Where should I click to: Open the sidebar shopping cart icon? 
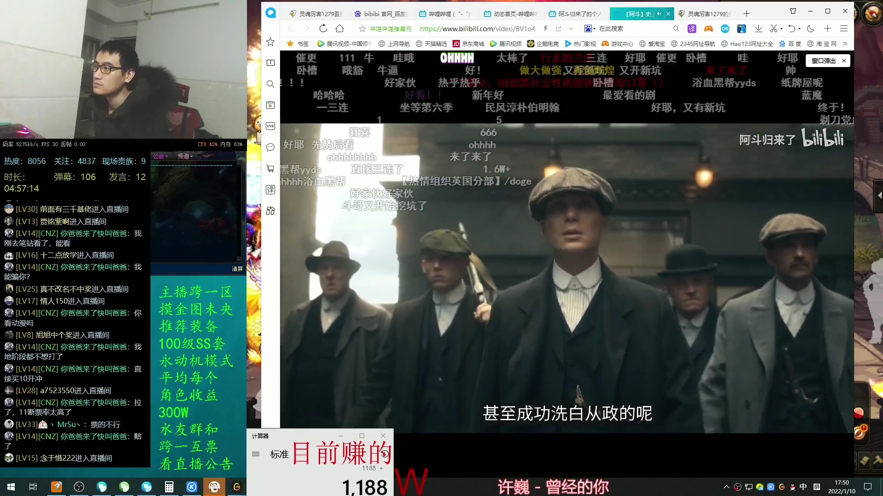click(270, 169)
